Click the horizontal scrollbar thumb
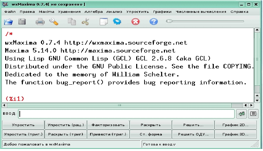The width and height of the screenshot is (263, 151). point(119,105)
